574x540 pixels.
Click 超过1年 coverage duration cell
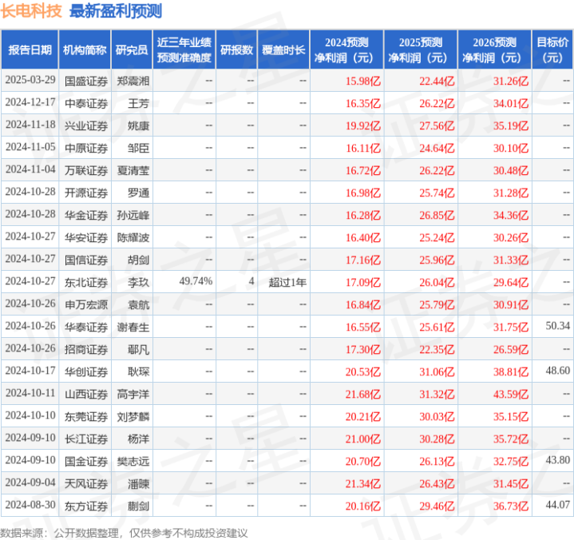(287, 283)
